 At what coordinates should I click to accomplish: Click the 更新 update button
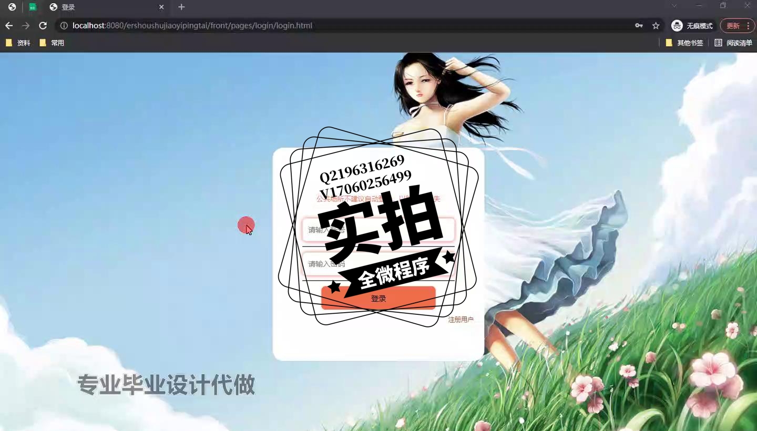point(733,26)
